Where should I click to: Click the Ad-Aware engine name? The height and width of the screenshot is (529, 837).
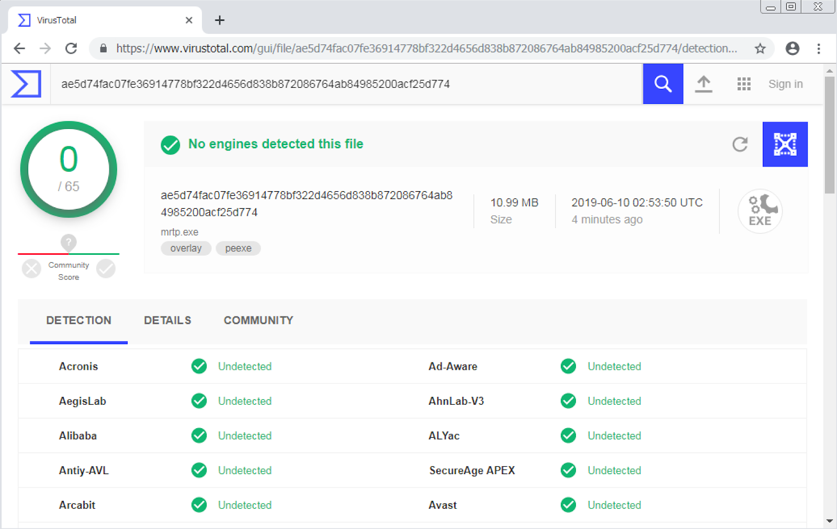pyautogui.click(x=453, y=367)
